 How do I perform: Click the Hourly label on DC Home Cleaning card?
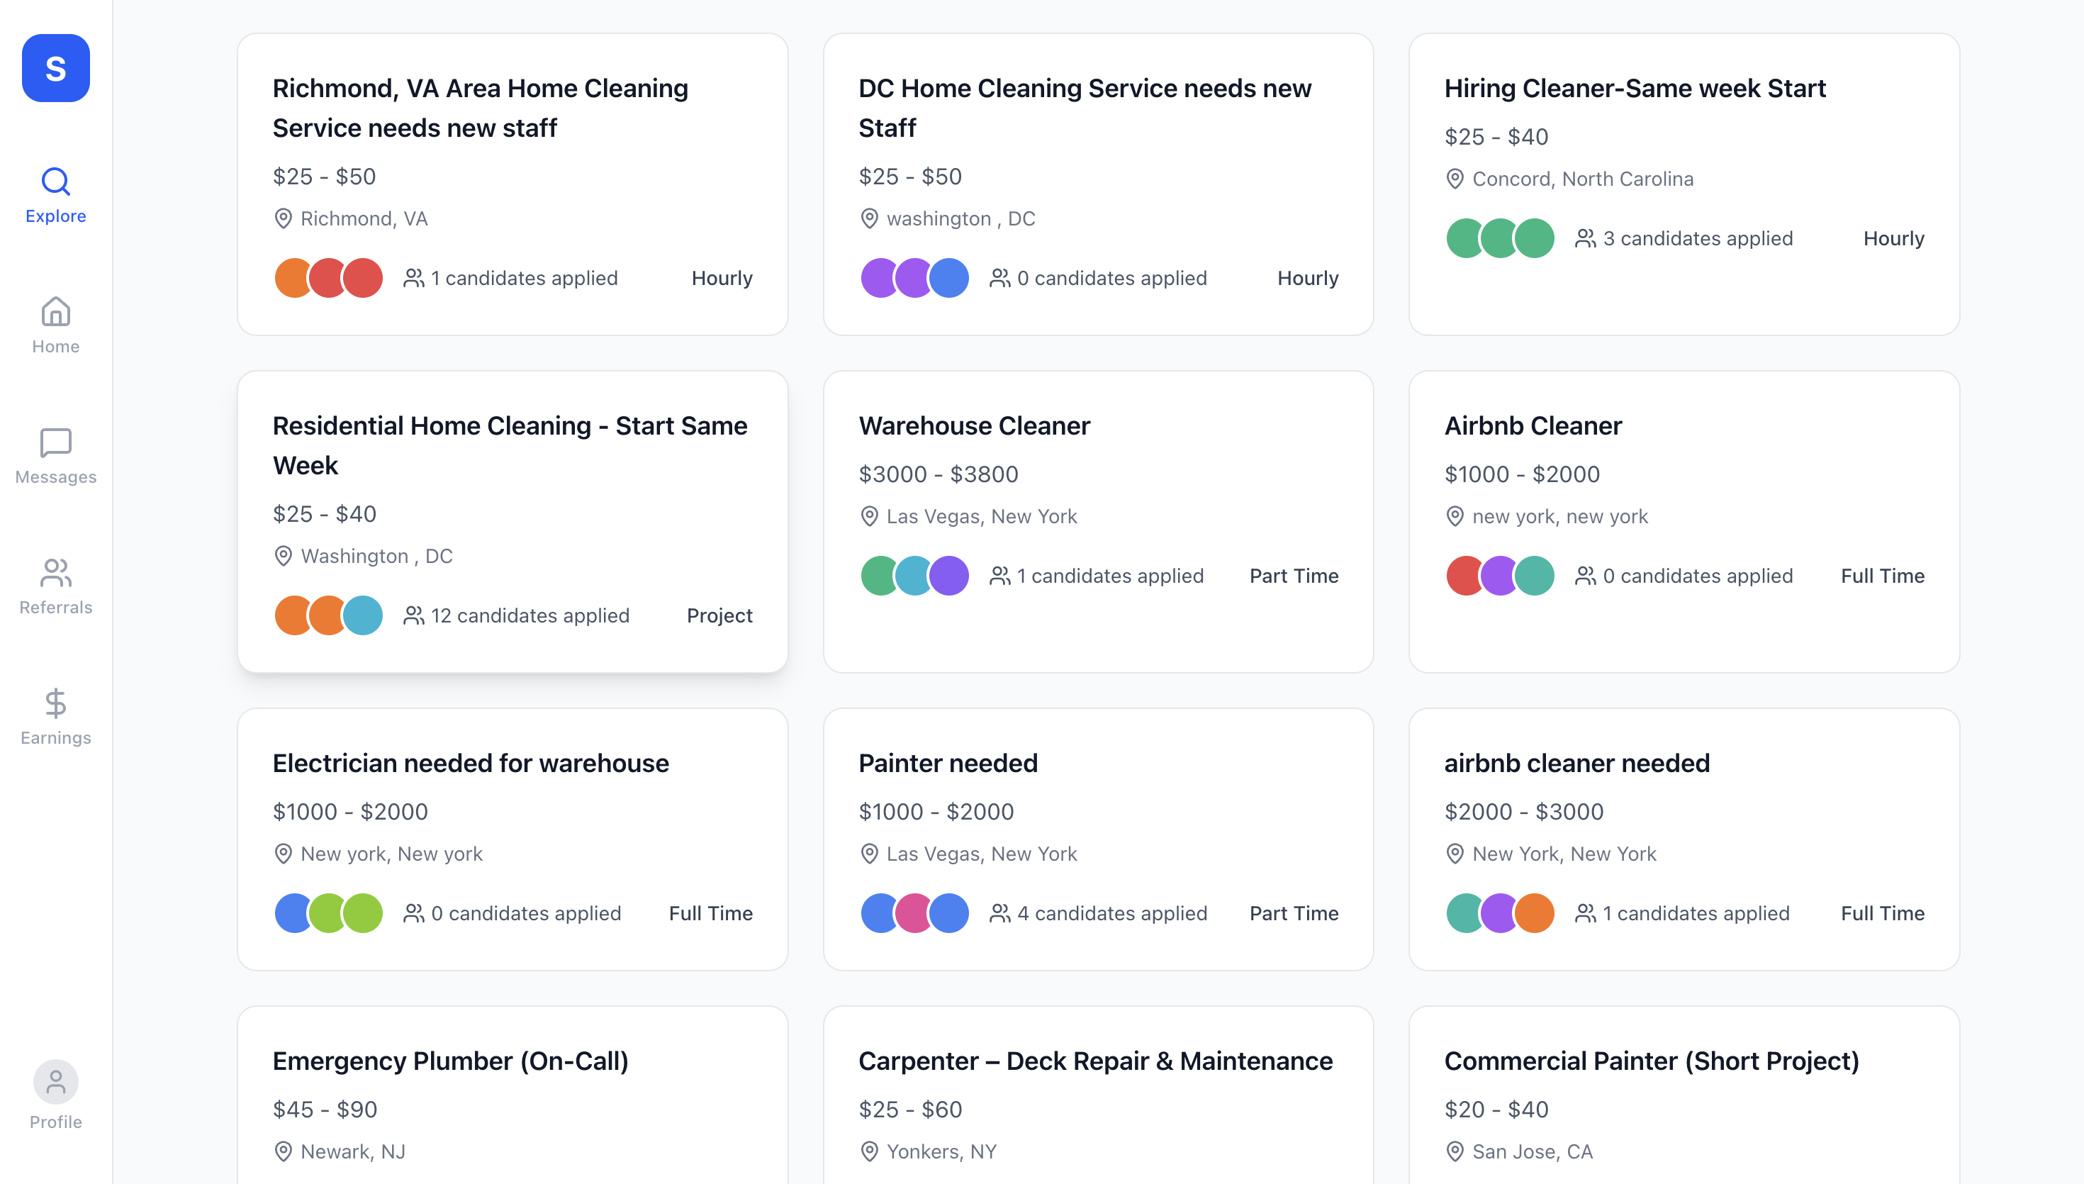point(1307,277)
